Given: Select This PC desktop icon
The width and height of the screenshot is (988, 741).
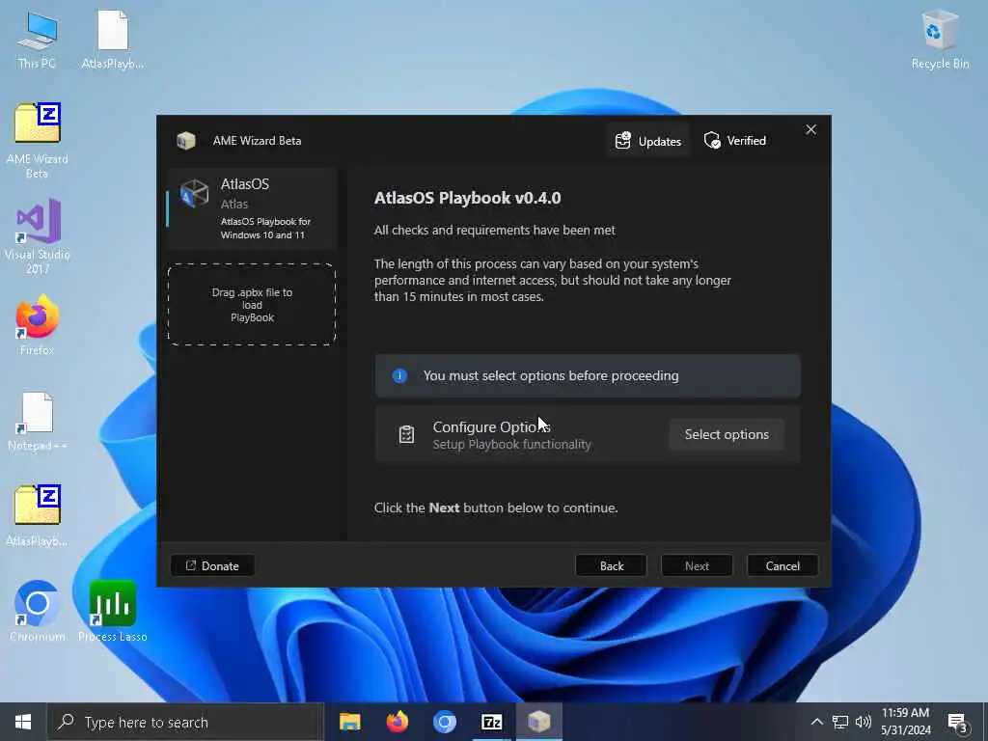Looking at the screenshot, I should click(37, 41).
